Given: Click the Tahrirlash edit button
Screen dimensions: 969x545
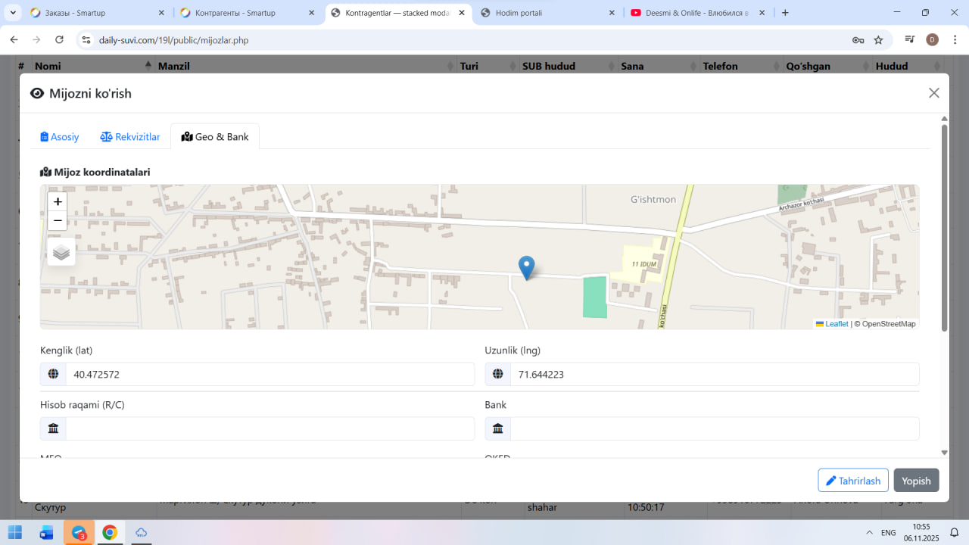Looking at the screenshot, I should (x=852, y=481).
